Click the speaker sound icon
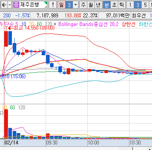 4,5
